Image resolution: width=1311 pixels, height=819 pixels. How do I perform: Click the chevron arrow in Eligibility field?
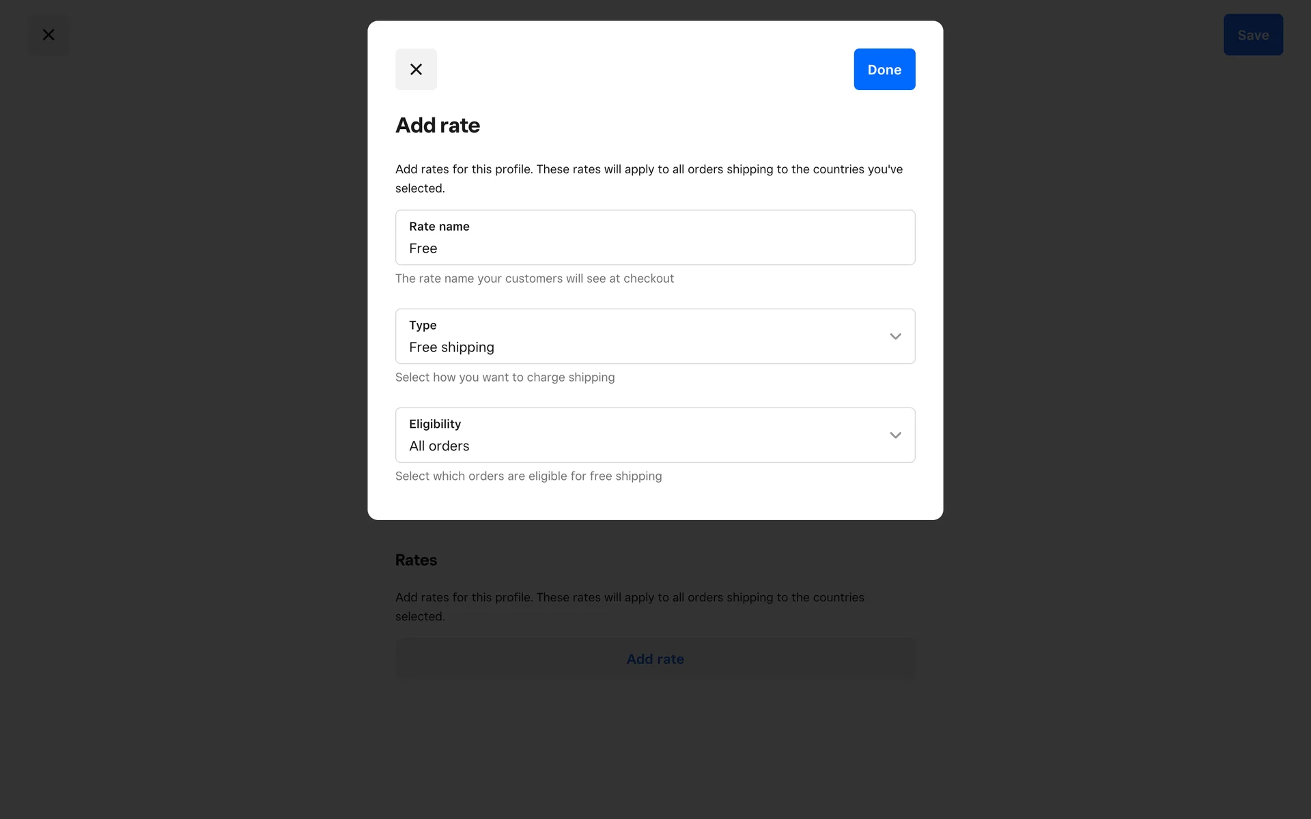pyautogui.click(x=895, y=435)
